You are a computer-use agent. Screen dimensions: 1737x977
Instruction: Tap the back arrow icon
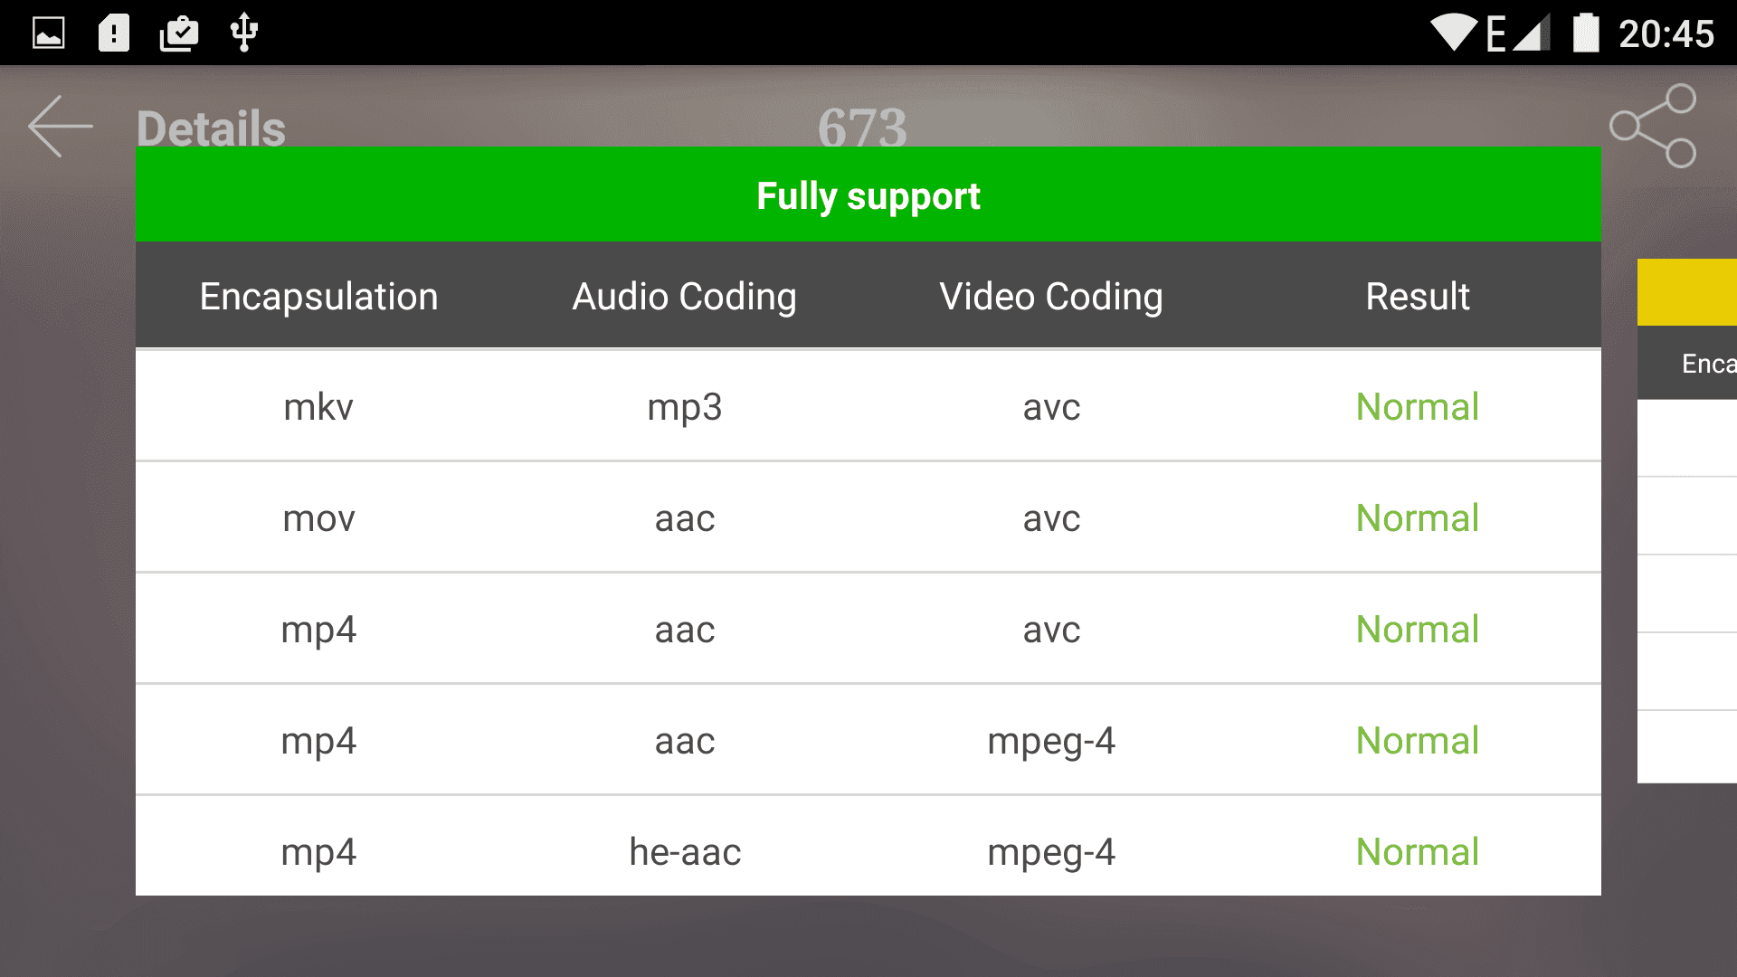(61, 127)
